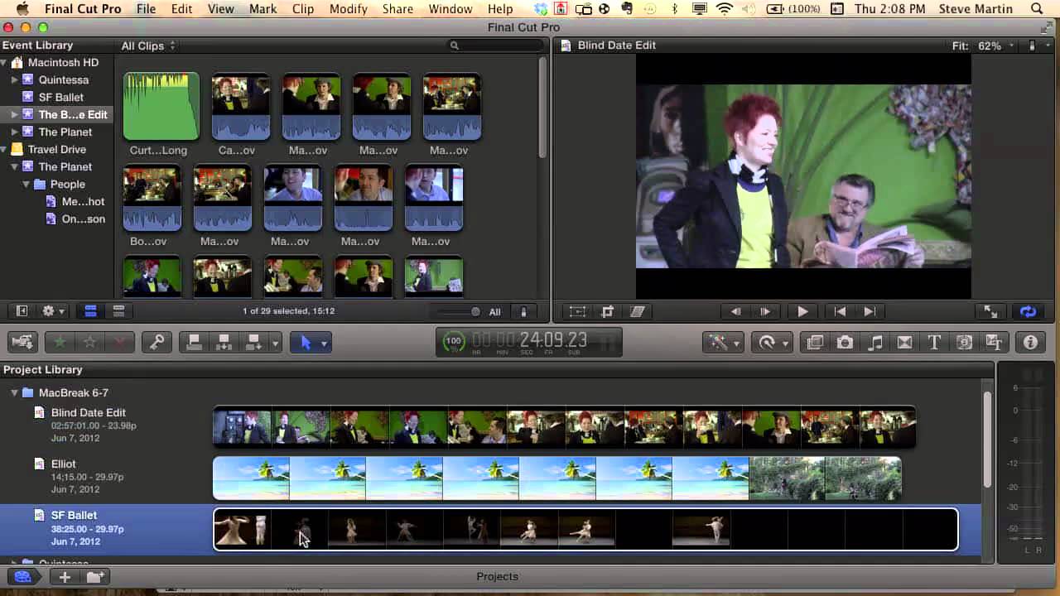Show the Inspector info button
Viewport: 1060px width, 596px height.
tap(1030, 342)
